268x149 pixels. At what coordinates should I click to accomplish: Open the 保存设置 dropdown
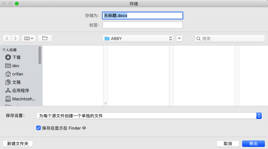coord(149,116)
